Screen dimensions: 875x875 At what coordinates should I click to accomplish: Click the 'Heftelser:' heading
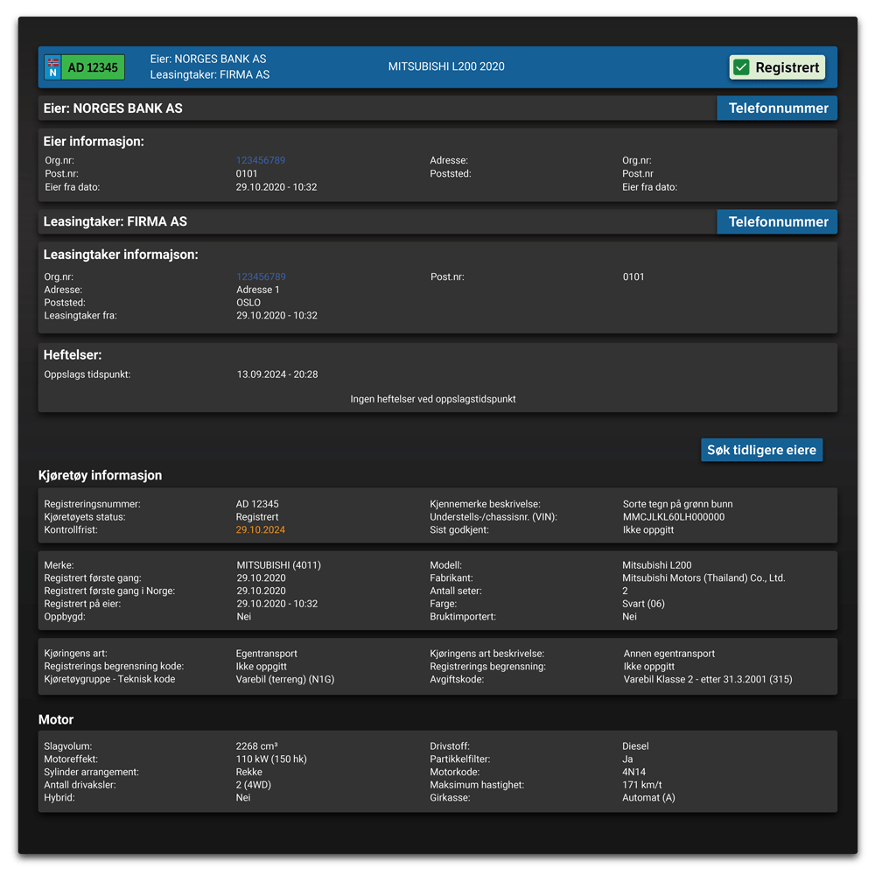[x=73, y=355]
